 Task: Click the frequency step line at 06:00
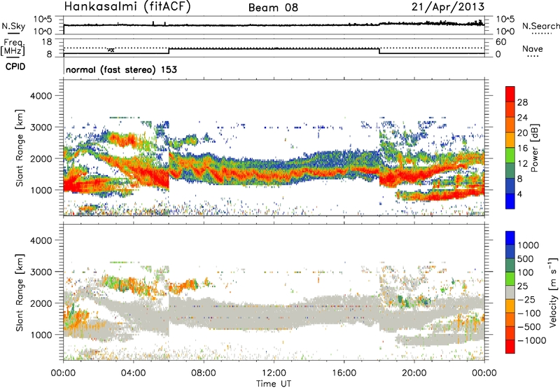pos(169,50)
